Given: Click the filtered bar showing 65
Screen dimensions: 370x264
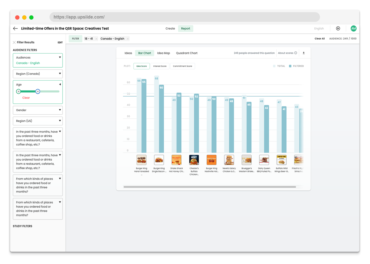Looking at the screenshot, I should (144, 116).
